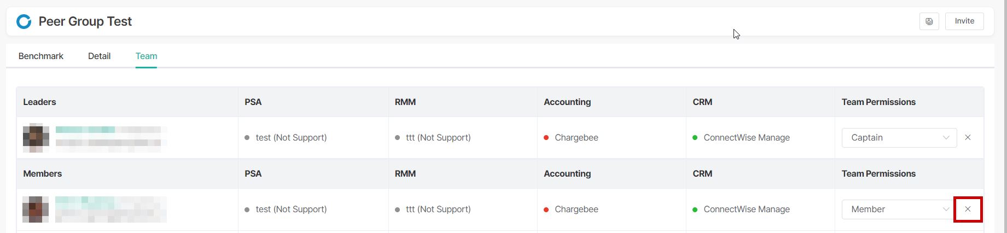
Task: Click the blue circular logo next to the title
Action: (x=24, y=21)
